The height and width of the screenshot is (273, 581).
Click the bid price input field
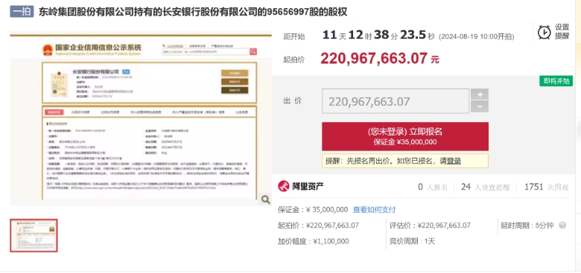point(396,101)
